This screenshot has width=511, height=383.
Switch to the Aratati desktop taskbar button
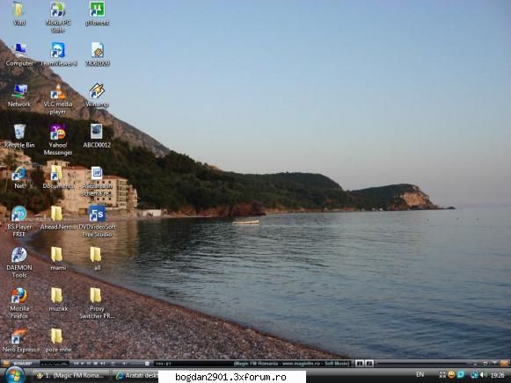(x=136, y=375)
